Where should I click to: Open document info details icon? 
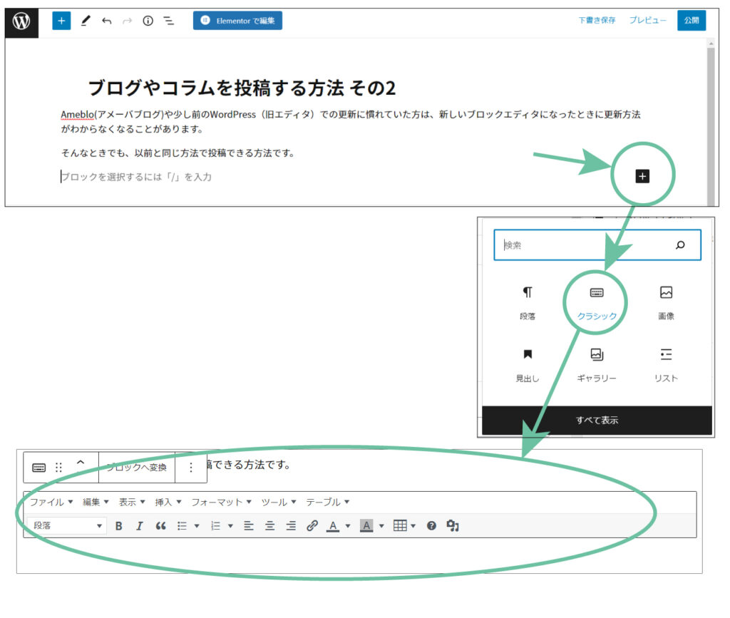click(148, 21)
